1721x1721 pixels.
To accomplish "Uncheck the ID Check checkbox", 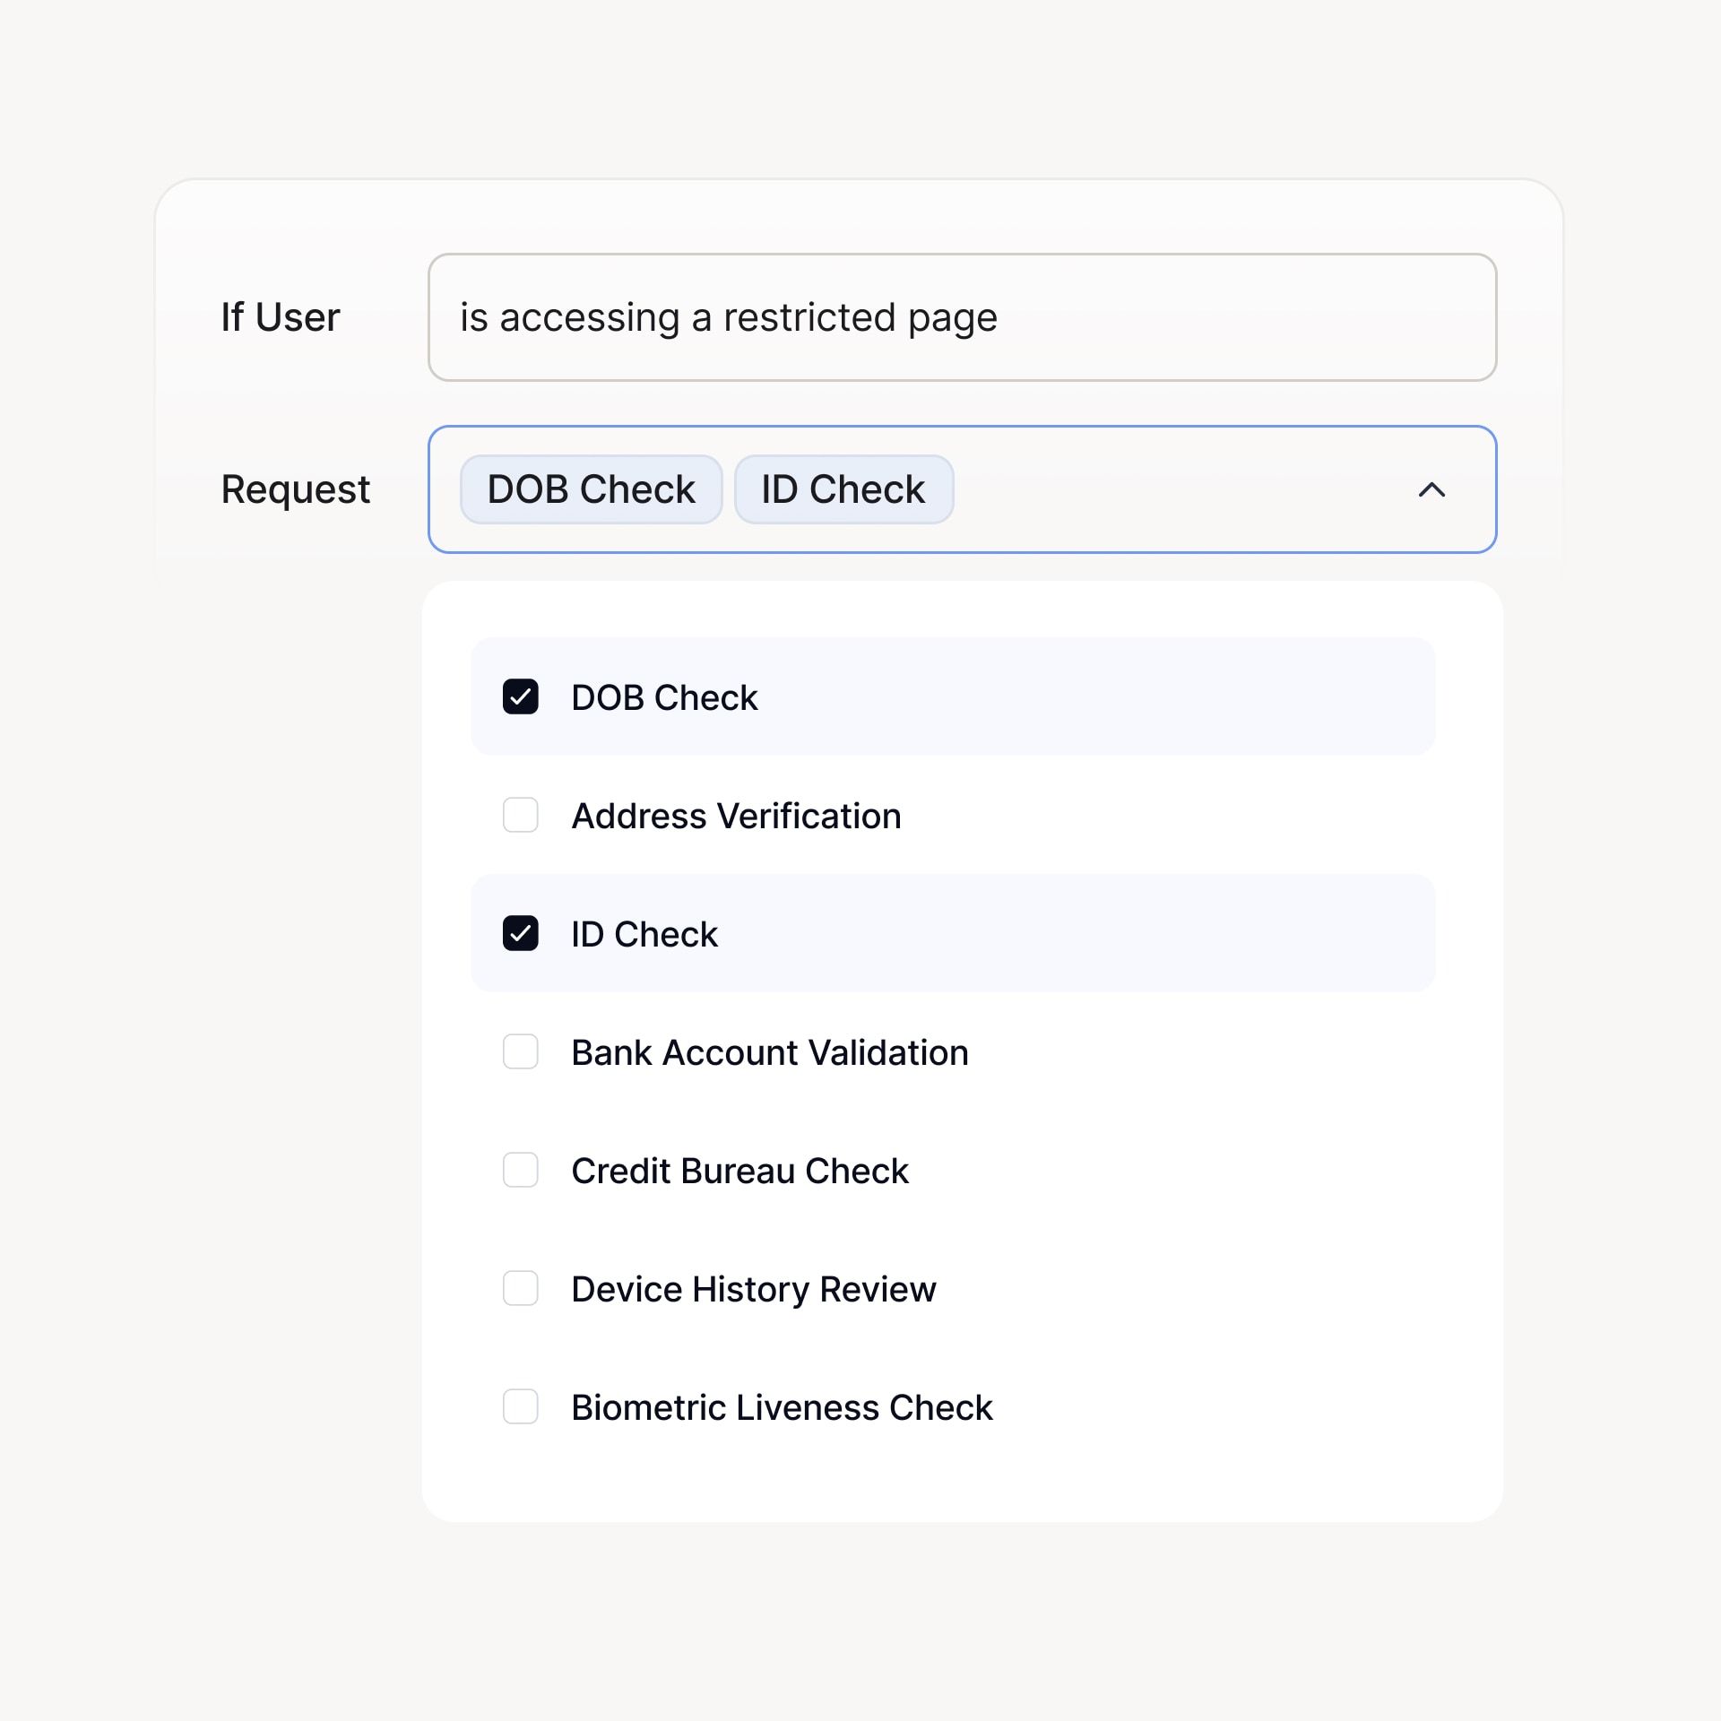I will pos(520,933).
